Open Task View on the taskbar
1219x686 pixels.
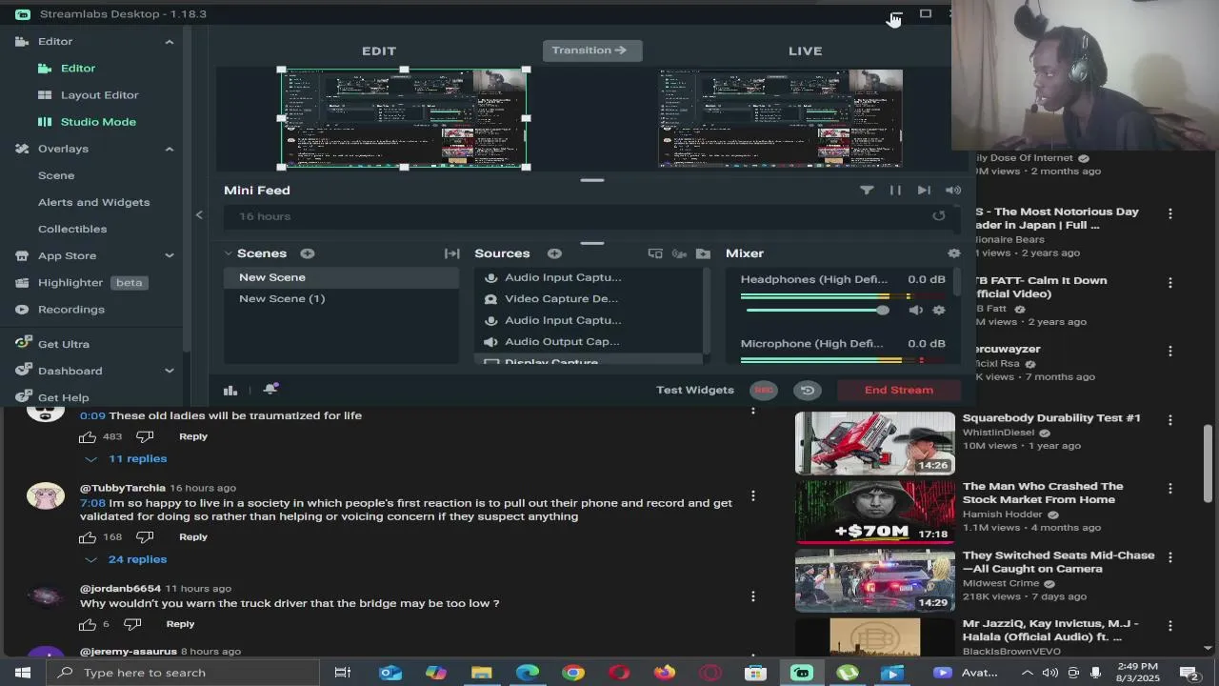coord(343,673)
